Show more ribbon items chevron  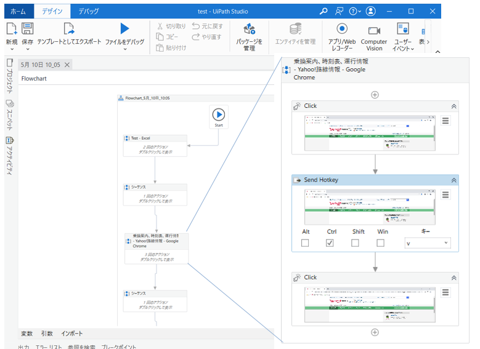pyautogui.click(x=428, y=42)
